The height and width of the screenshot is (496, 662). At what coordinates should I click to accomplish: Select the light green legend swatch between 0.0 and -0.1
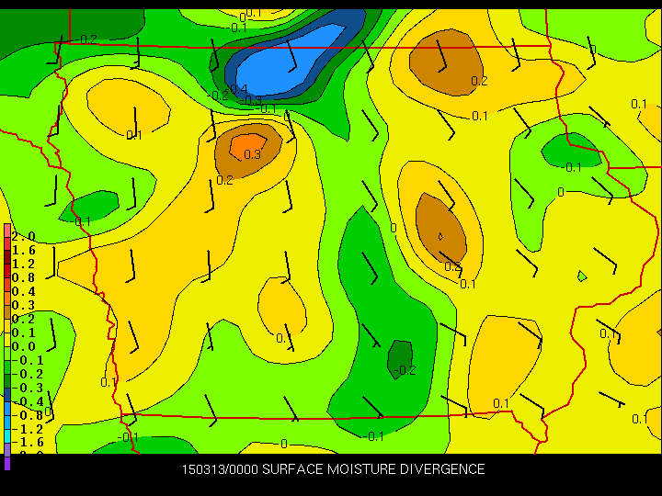click(x=7, y=354)
